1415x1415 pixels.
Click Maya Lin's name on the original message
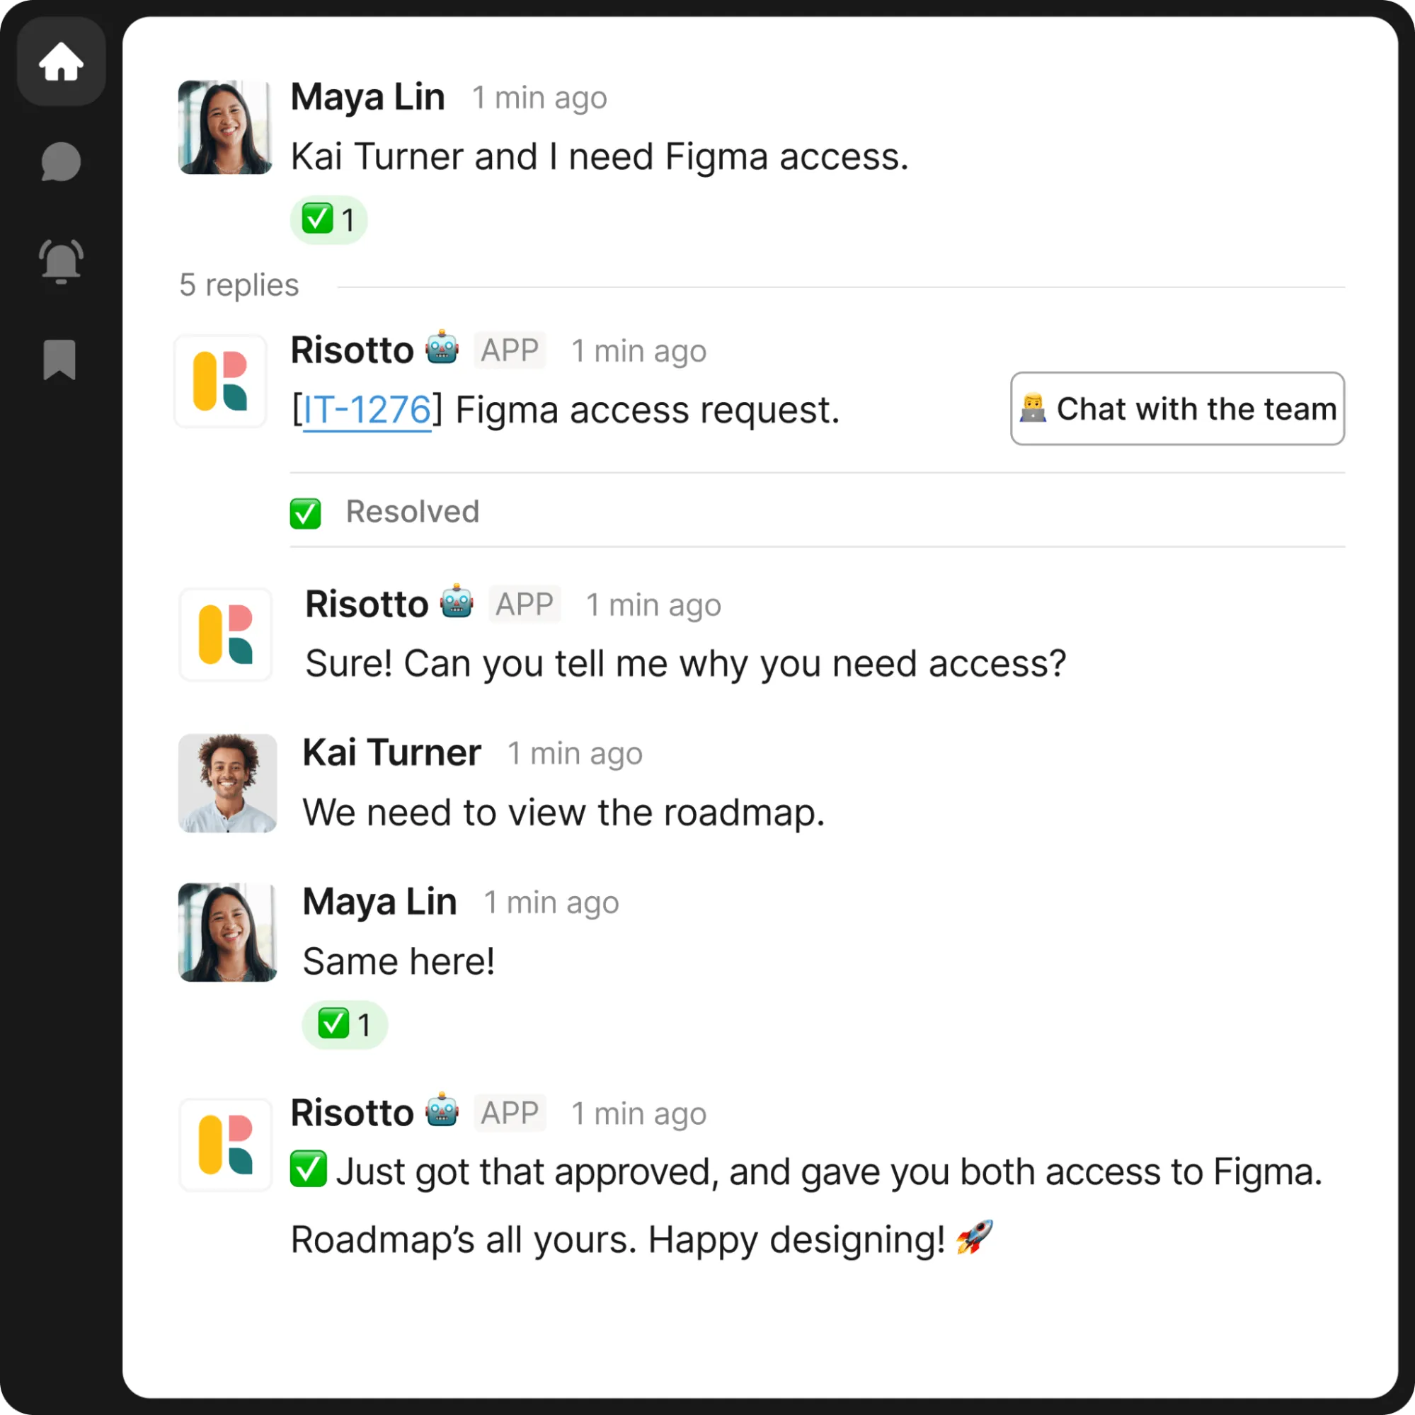pos(367,97)
